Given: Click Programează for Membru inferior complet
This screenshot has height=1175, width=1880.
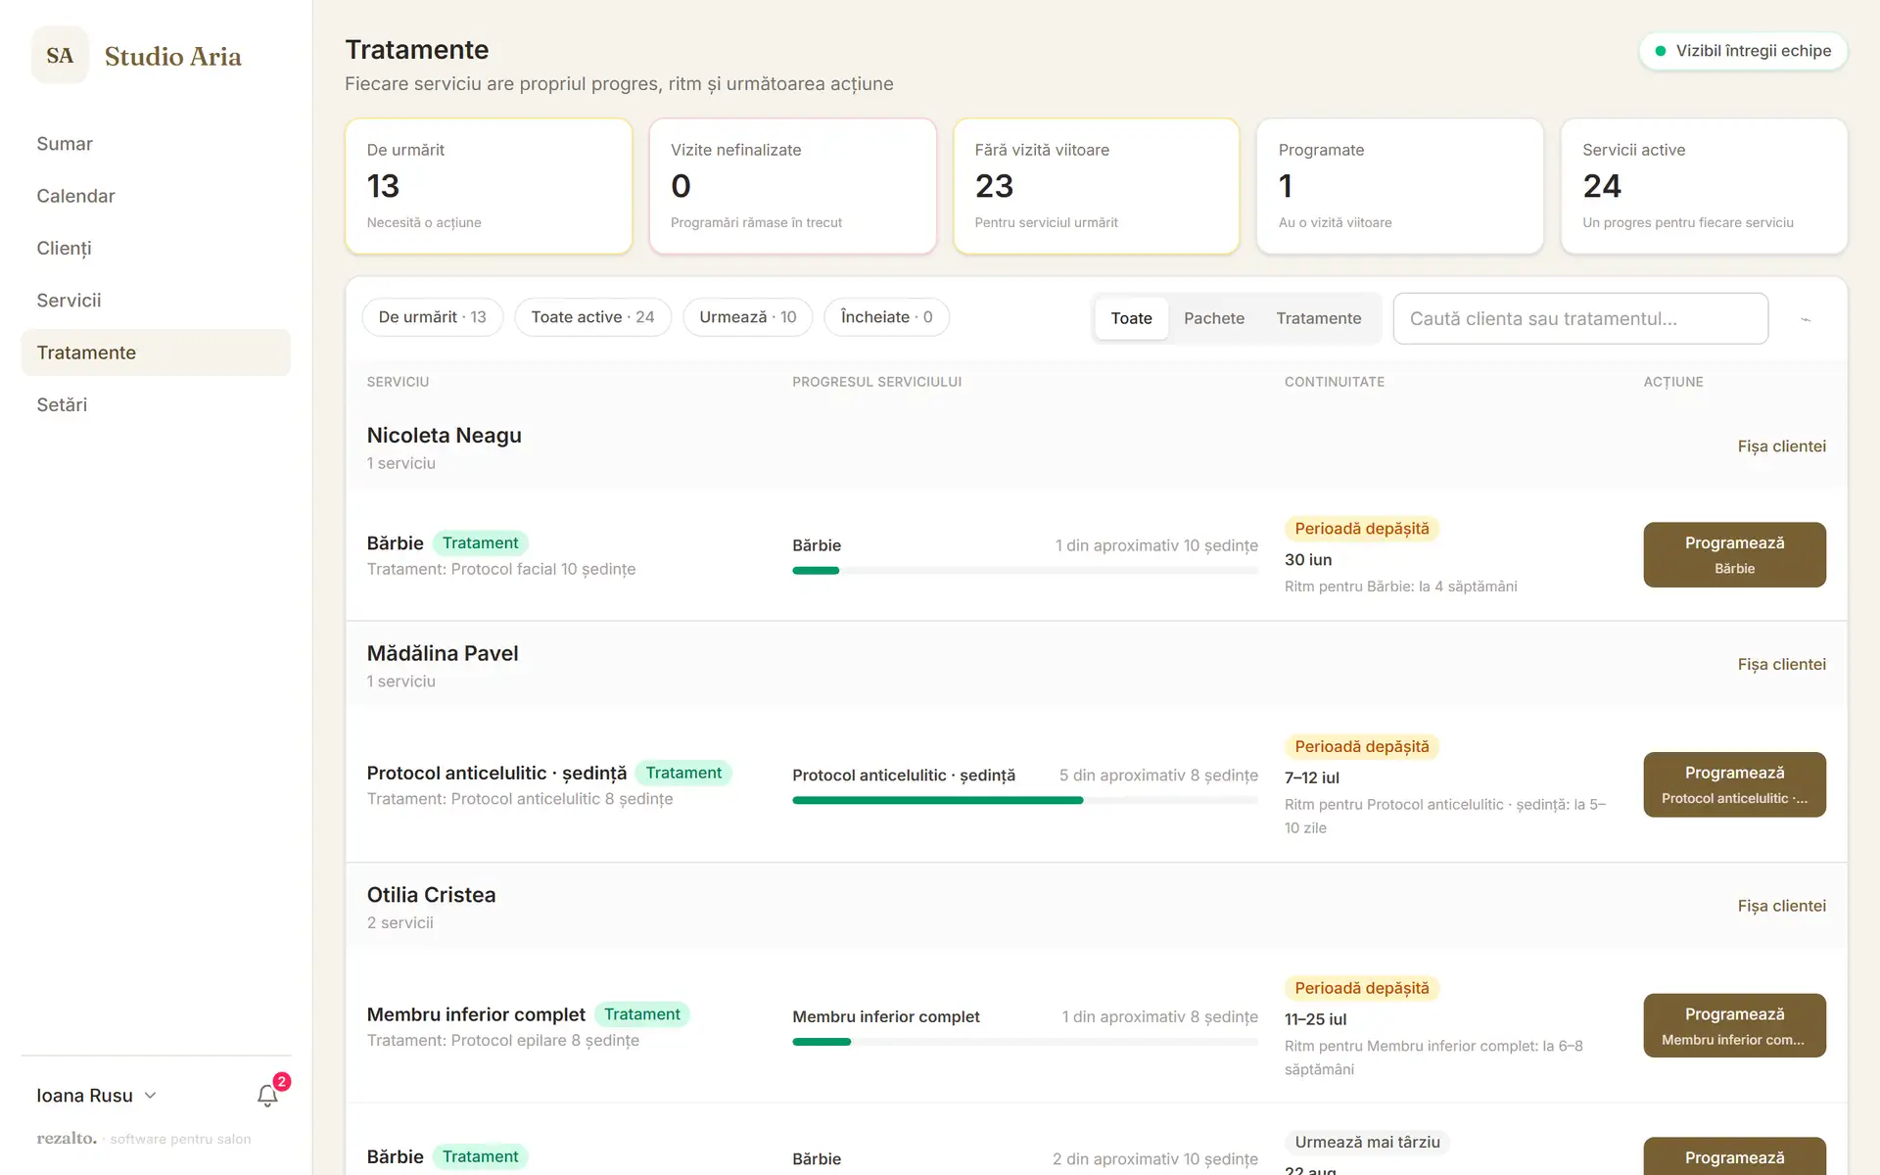Looking at the screenshot, I should click(x=1734, y=1025).
